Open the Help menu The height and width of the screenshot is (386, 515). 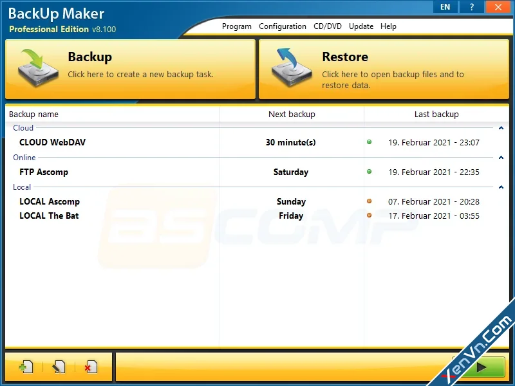tap(388, 26)
